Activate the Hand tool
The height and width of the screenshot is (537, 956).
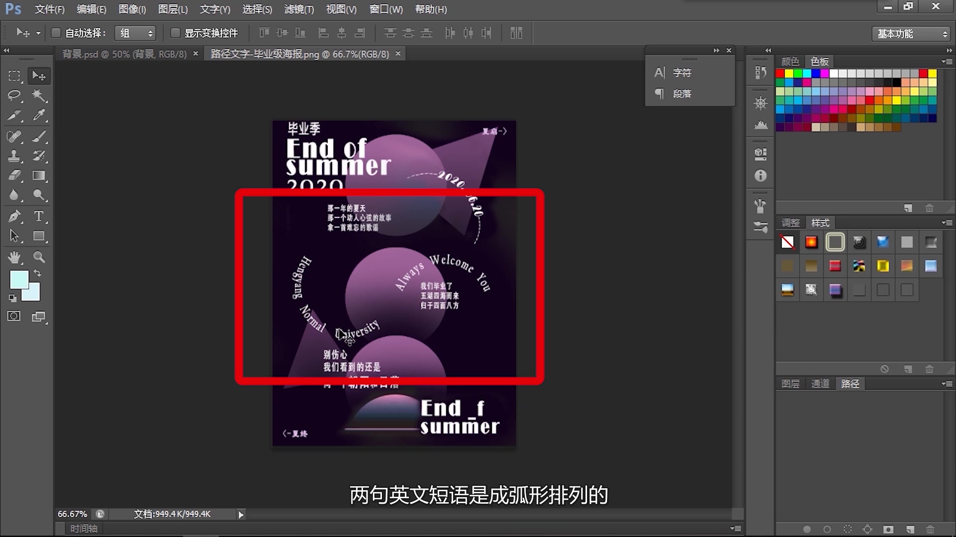click(14, 257)
